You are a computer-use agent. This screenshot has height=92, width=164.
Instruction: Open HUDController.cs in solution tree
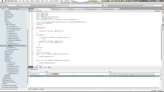tap(12, 35)
